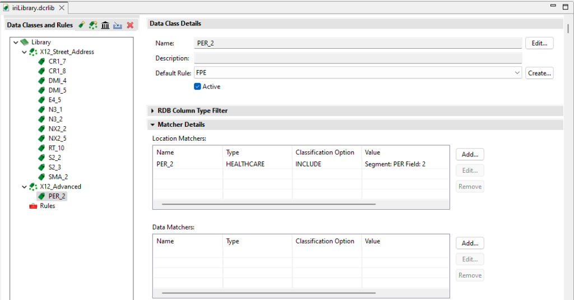Click the tag icon beside SMA_2
Screen dimensions: 574x300
[41, 177]
